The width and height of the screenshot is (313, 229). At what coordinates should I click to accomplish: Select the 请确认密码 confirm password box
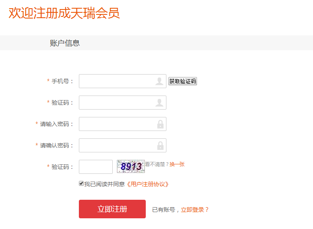pyautogui.click(x=123, y=145)
